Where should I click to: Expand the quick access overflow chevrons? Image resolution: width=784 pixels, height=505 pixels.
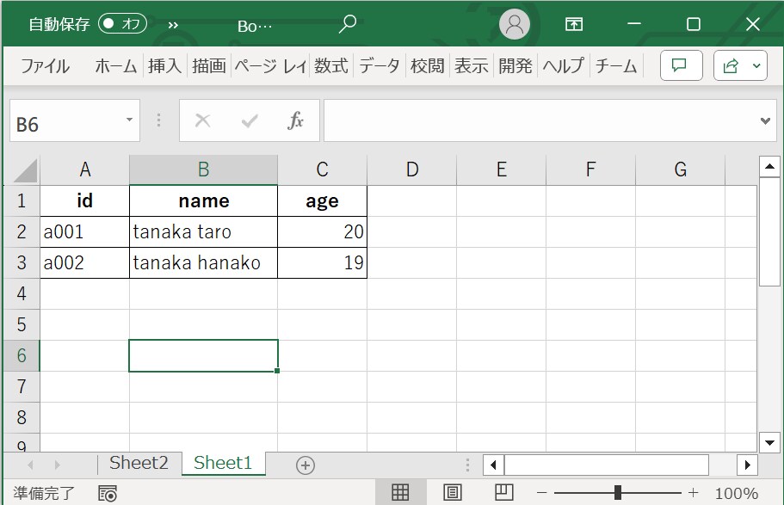(x=173, y=25)
